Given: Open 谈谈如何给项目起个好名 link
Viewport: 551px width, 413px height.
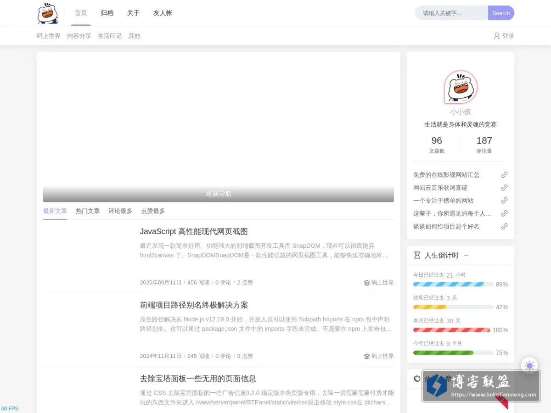Looking at the screenshot, I should click(446, 226).
